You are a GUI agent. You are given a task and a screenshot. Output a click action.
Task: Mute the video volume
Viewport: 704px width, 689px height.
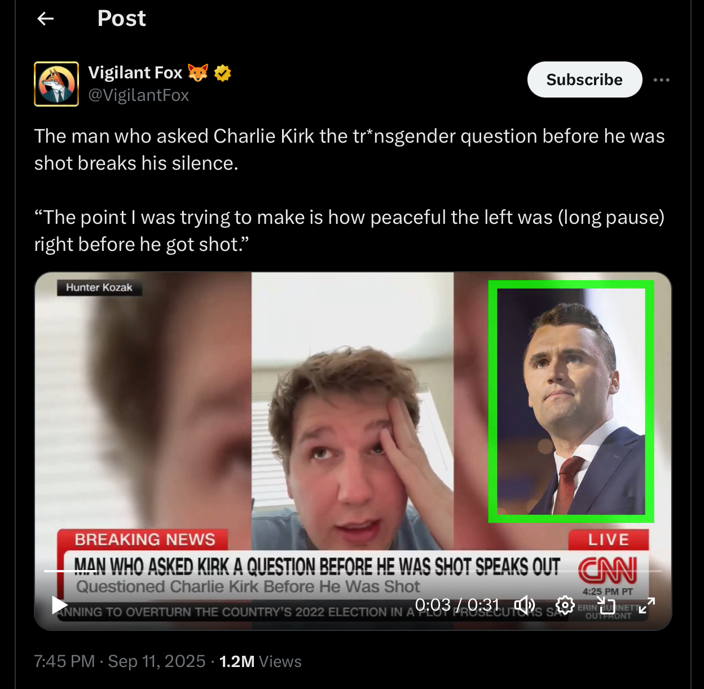[x=525, y=605]
